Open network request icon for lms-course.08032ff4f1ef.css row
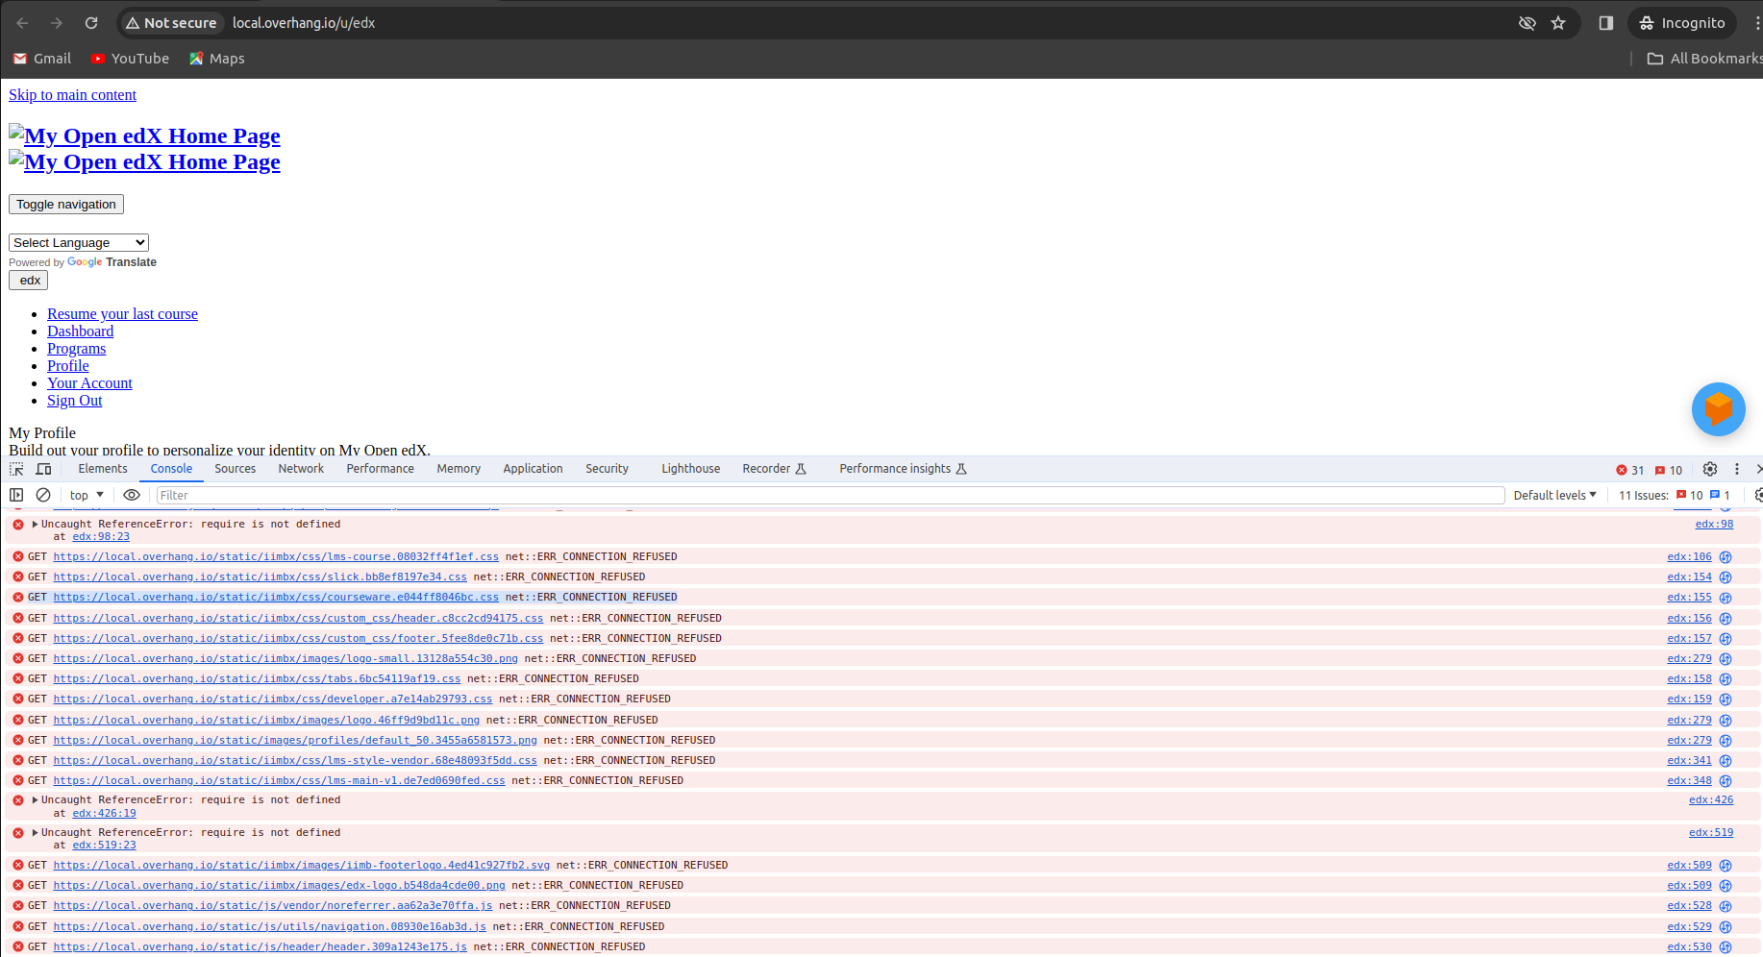 1726,557
